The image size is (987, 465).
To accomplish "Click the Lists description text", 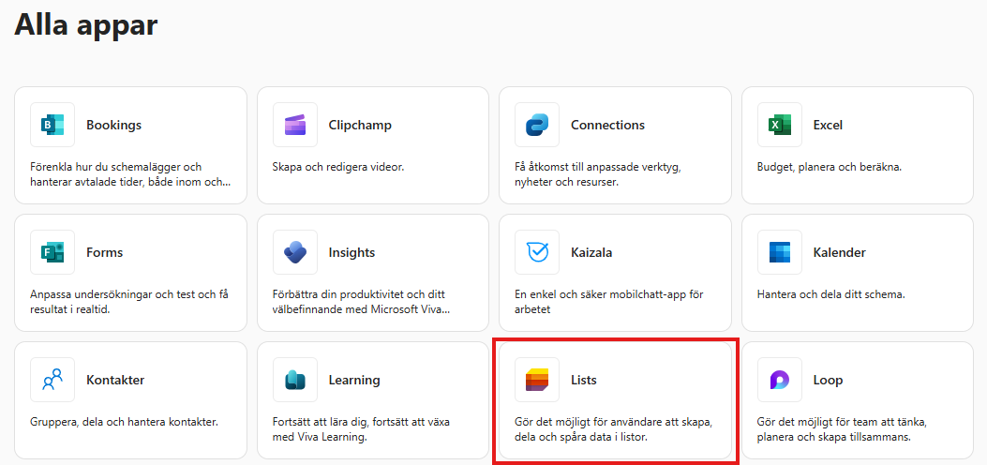I will 613,429.
